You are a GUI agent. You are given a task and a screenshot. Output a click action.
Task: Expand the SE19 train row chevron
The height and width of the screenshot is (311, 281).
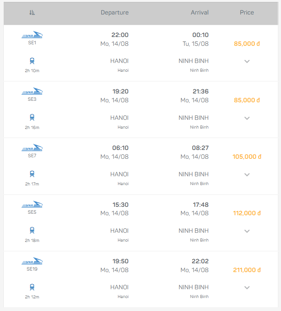pyautogui.click(x=247, y=287)
